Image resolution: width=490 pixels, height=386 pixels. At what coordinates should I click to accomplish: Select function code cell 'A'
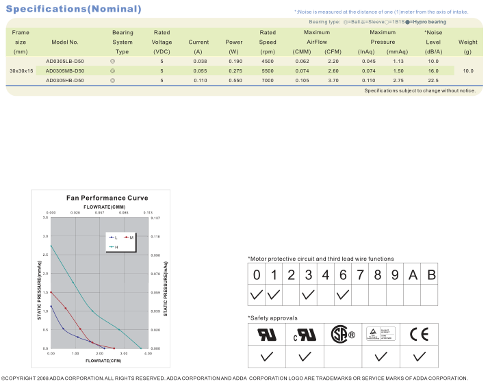412,274
